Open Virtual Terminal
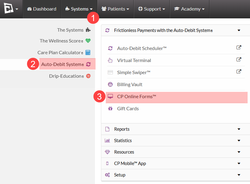 (134, 60)
